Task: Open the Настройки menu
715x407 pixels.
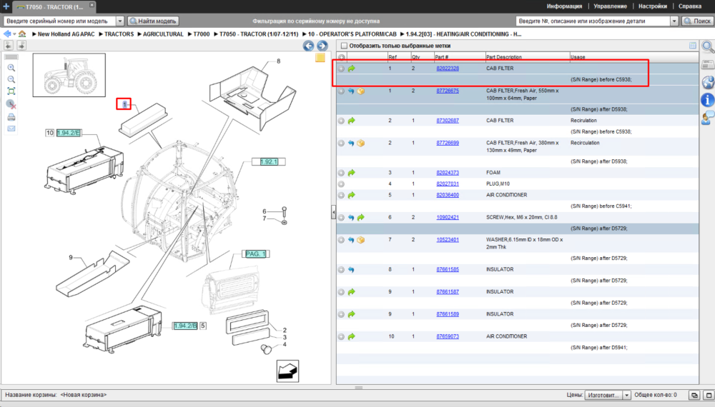Action: (x=653, y=6)
